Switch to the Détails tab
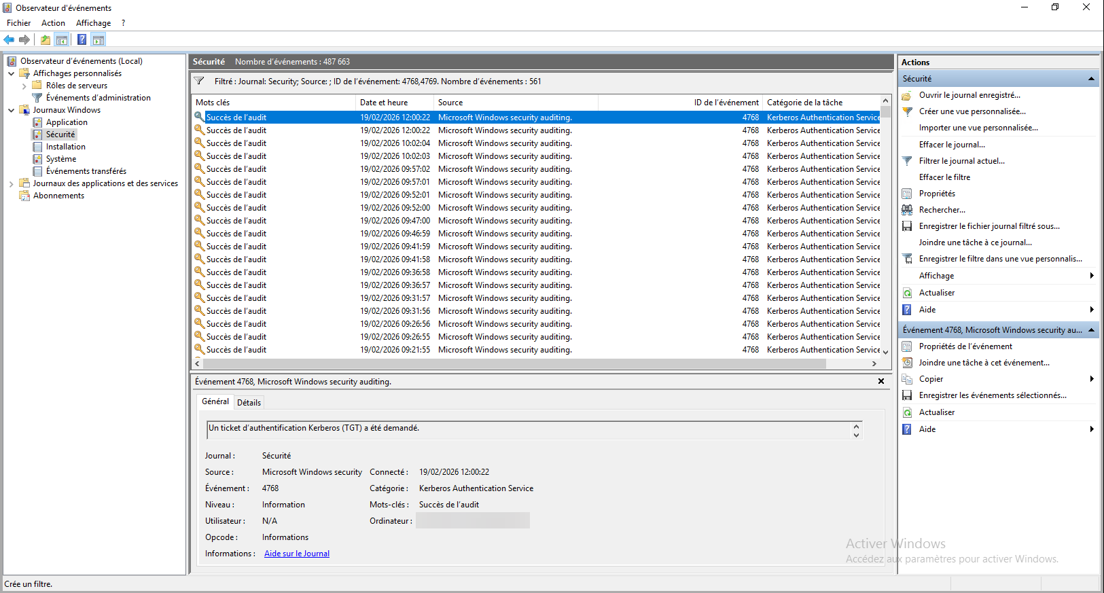 pos(249,403)
